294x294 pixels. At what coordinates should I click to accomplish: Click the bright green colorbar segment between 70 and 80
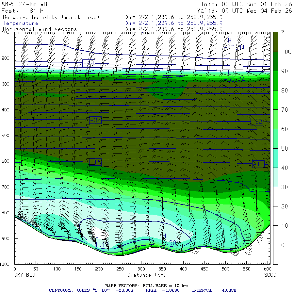(x=275, y=100)
